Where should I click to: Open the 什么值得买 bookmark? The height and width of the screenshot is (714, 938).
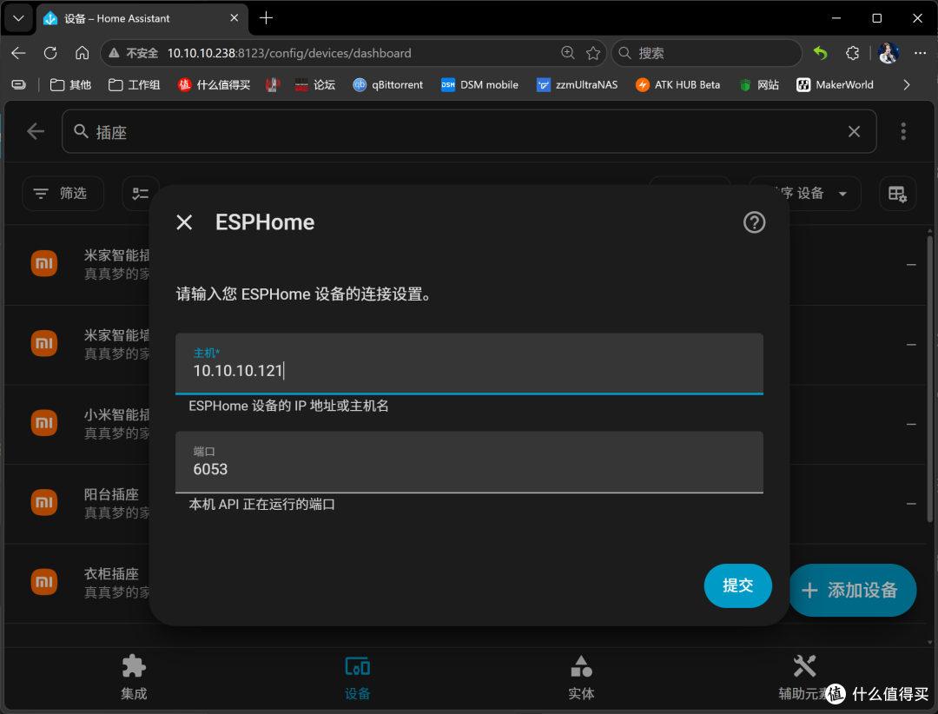(x=215, y=85)
